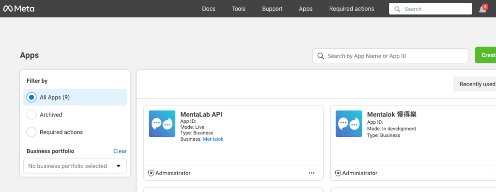Click the Meta logo in header
Image resolution: width=496 pixels, height=192 pixels.
pyautogui.click(x=19, y=9)
